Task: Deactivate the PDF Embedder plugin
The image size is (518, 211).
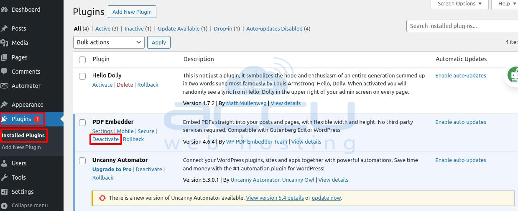Action: point(106,139)
